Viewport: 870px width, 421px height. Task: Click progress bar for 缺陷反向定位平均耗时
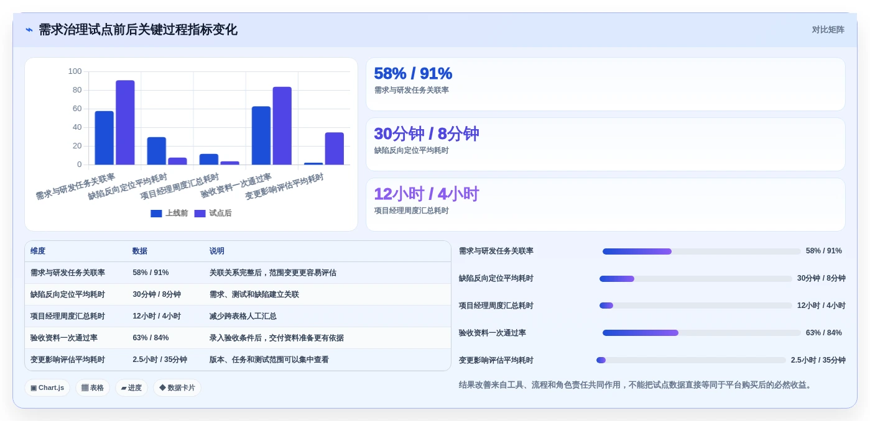[696, 279]
